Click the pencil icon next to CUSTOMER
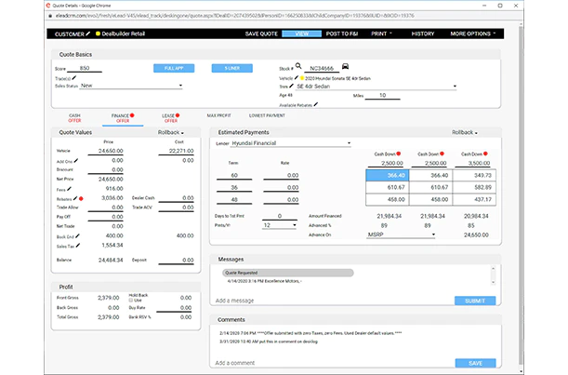568x375 pixels. 88,33
